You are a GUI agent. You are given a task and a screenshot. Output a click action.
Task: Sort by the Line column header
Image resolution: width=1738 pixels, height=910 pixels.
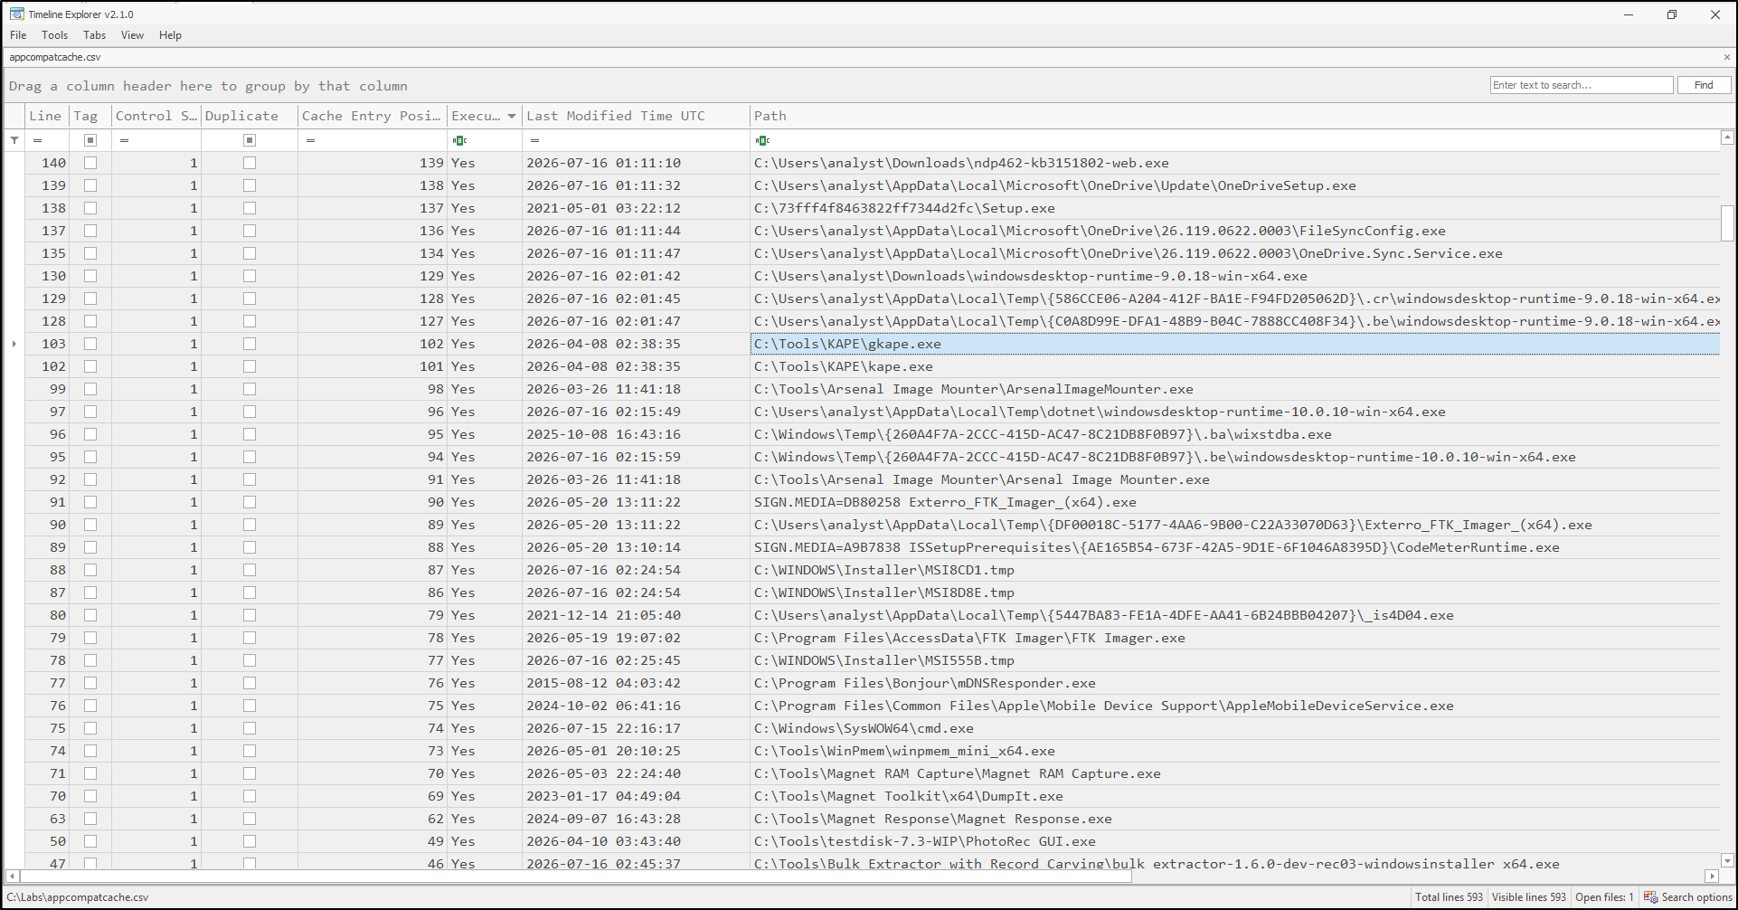point(47,116)
